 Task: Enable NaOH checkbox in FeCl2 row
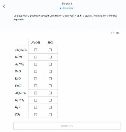coord(36,86)
